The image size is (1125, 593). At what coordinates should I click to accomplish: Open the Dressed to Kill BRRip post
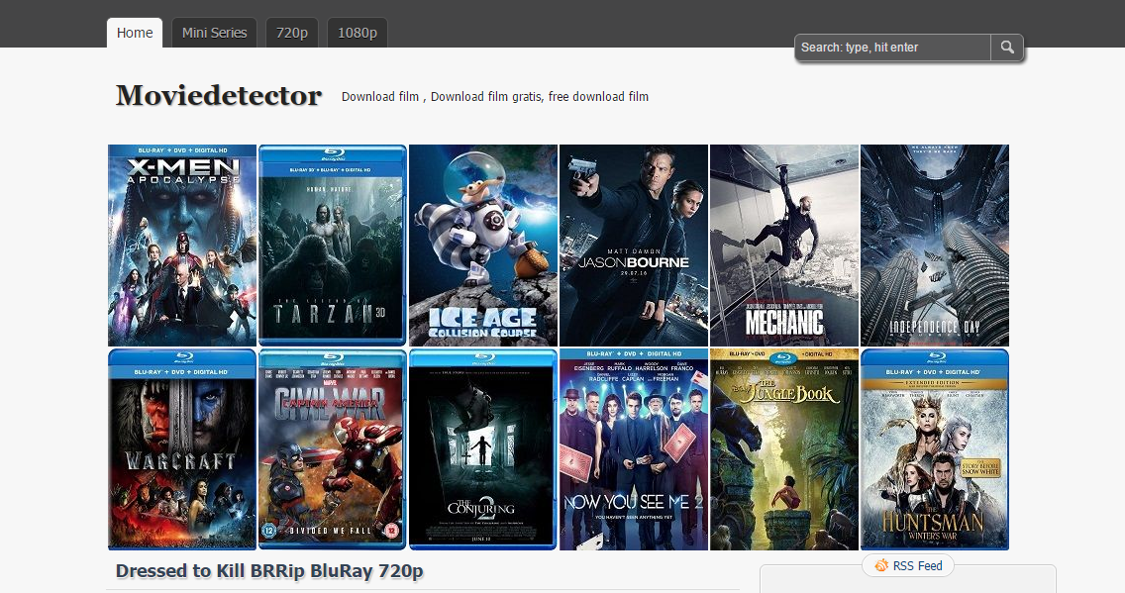(x=269, y=571)
